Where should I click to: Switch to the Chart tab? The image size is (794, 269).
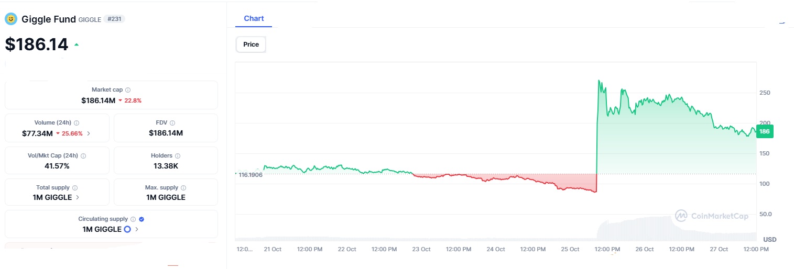254,19
